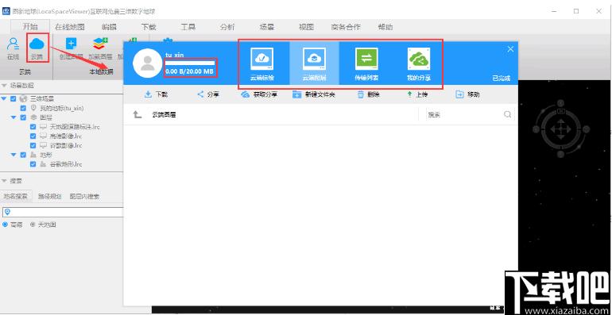The image size is (612, 315).
Task: Click the 删除 delete toolbar button
Action: [368, 94]
